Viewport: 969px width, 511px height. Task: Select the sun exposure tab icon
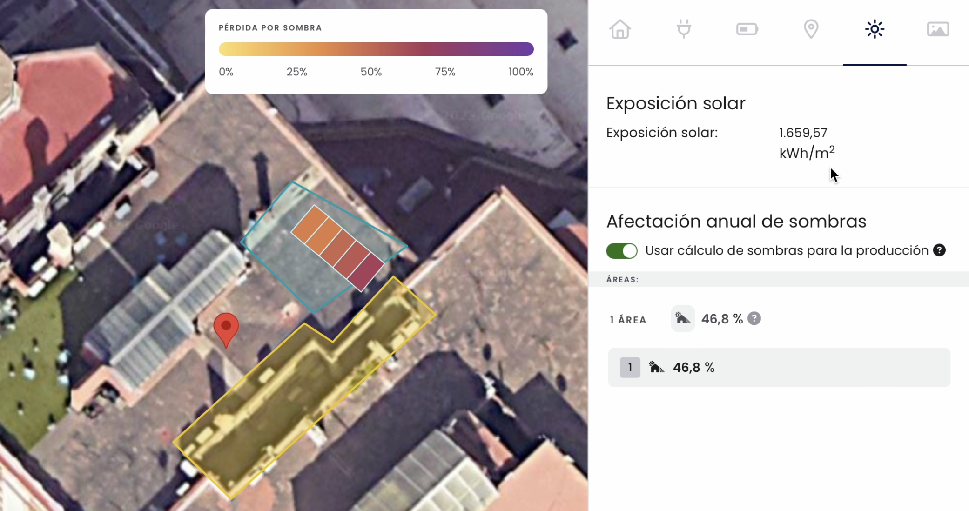[x=875, y=29]
